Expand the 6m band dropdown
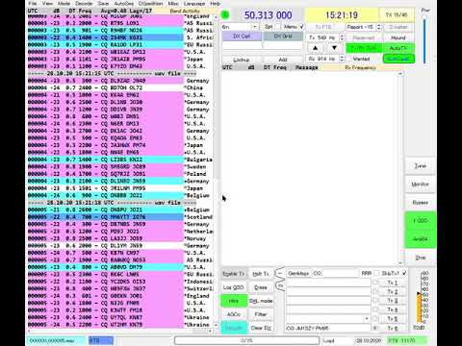The width and height of the screenshot is (462, 346). pos(254,27)
